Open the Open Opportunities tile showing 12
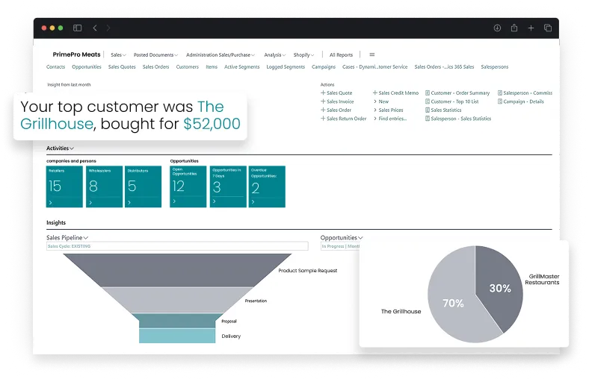This screenshot has width=592, height=379. (x=188, y=187)
